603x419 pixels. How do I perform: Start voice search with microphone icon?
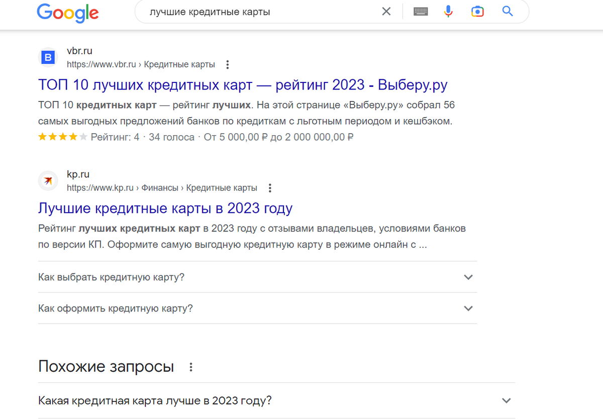coord(448,12)
